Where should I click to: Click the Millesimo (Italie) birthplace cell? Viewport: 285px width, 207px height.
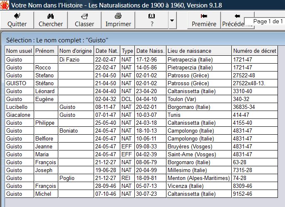pyautogui.click(x=199, y=170)
